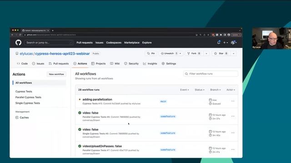Open cypress-hereos-april23-webinar repository link
Screen dimensions: 291x163
(62, 53)
